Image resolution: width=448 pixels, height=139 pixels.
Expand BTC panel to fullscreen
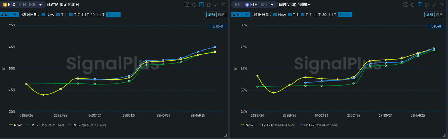click(x=216, y=5)
